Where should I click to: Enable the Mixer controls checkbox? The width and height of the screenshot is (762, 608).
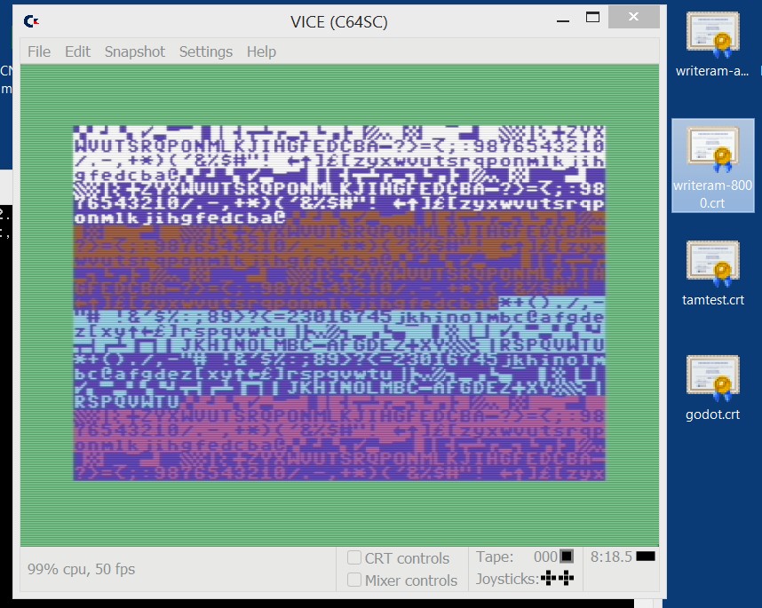click(x=354, y=580)
